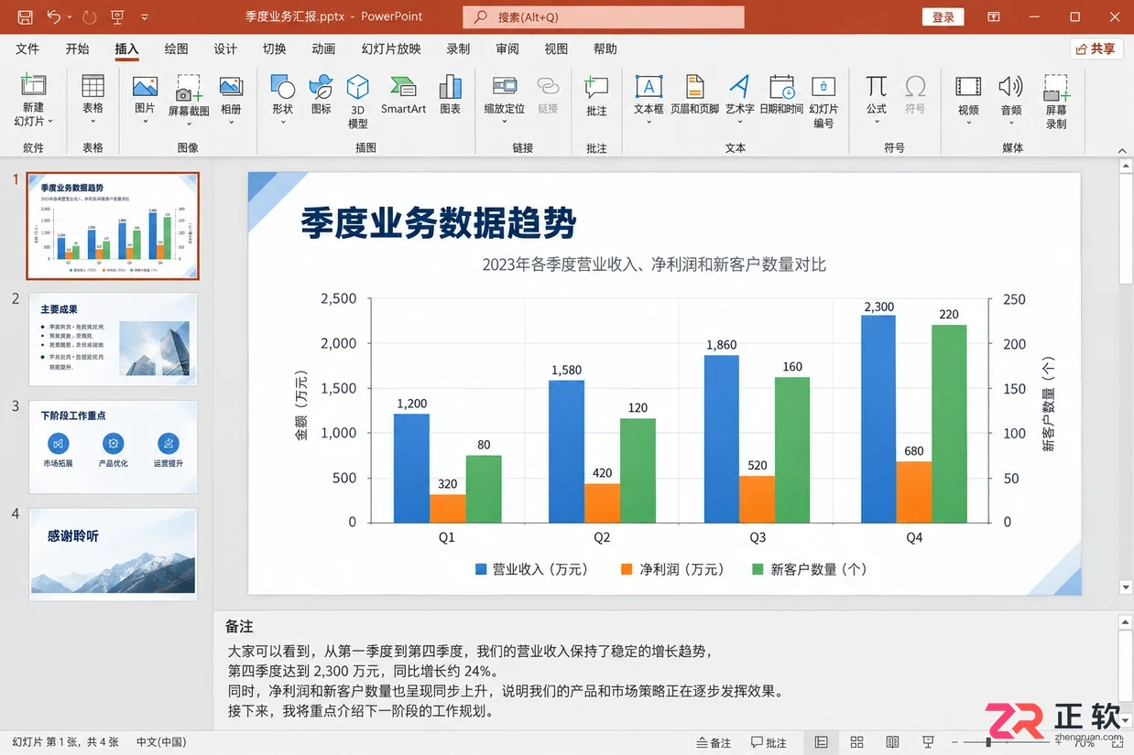
Task: Click the 登录 sign-in button
Action: 943,17
